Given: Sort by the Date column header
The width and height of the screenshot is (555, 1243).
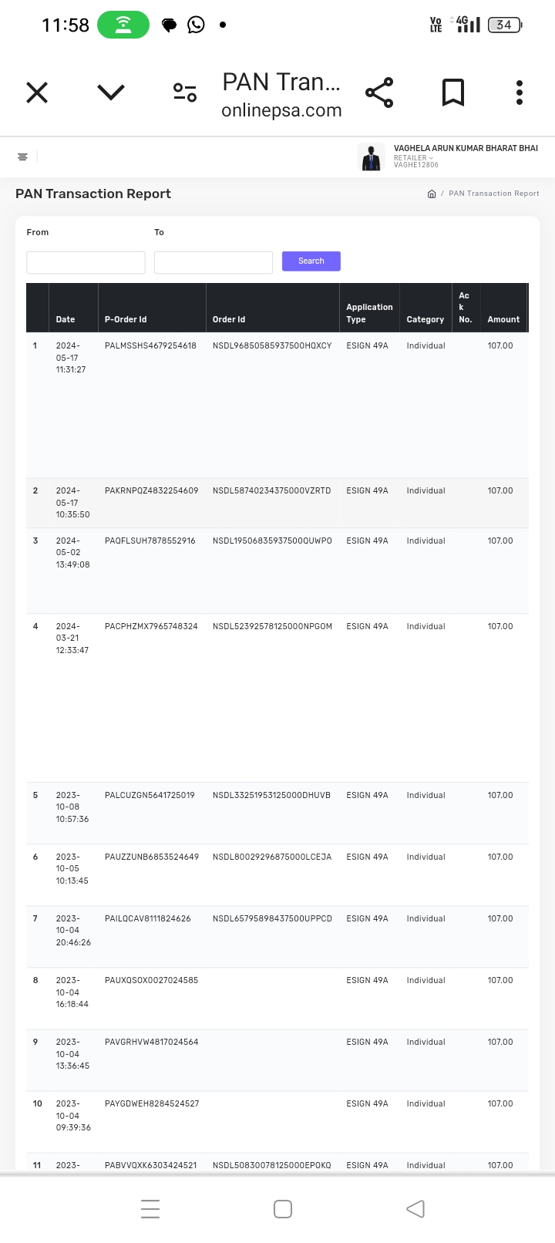Looking at the screenshot, I should tap(66, 319).
